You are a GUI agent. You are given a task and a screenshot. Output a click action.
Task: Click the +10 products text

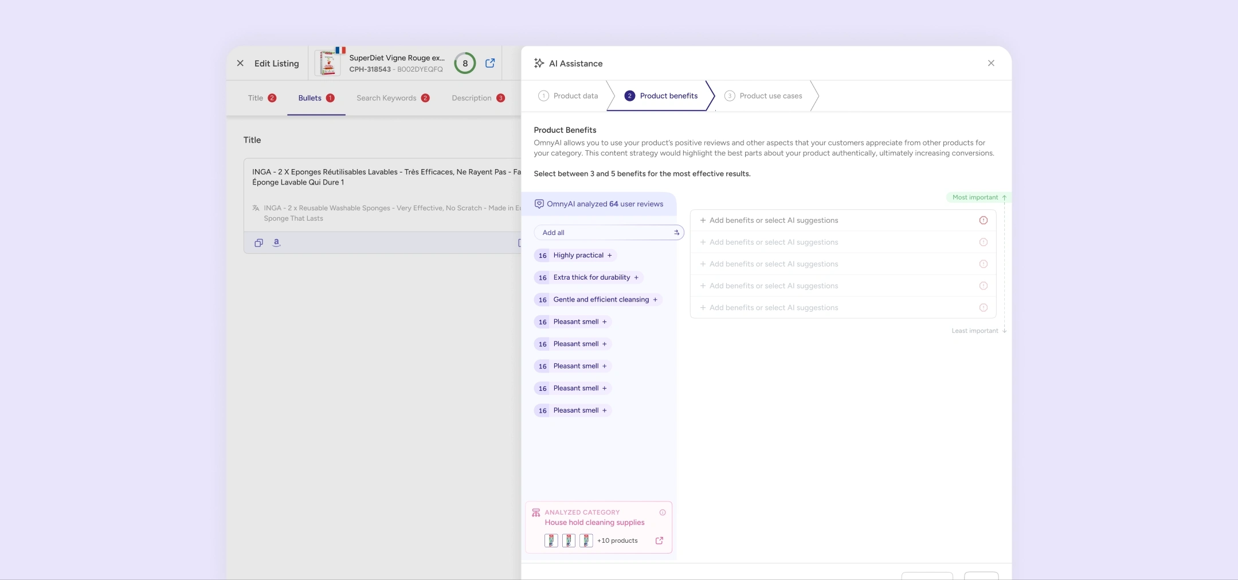(x=617, y=540)
